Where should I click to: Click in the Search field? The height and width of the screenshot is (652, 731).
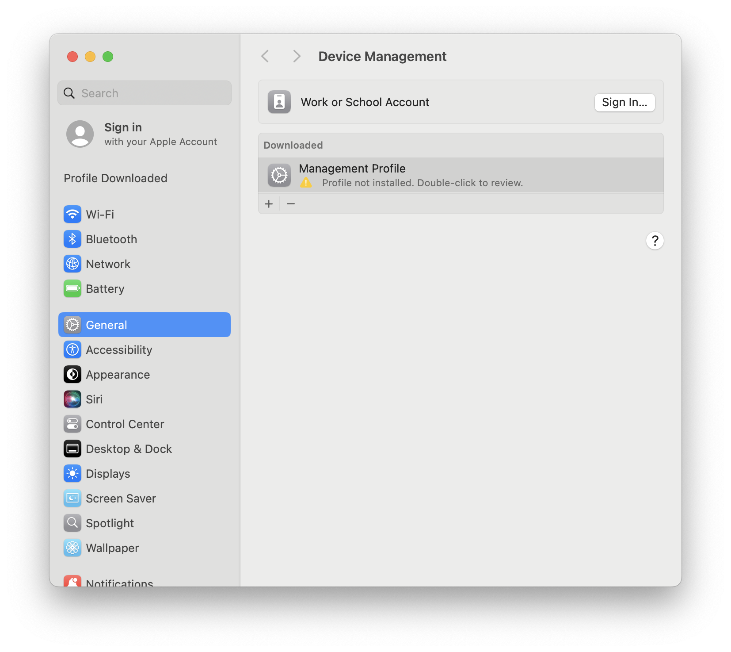coord(150,93)
